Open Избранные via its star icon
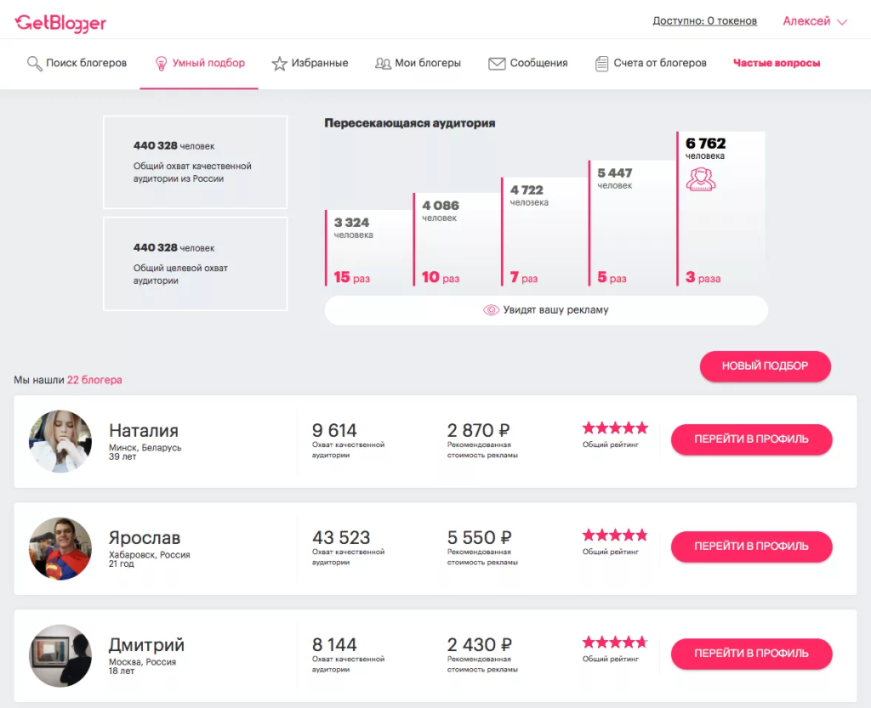Viewport: 871px width, 708px height. click(278, 63)
